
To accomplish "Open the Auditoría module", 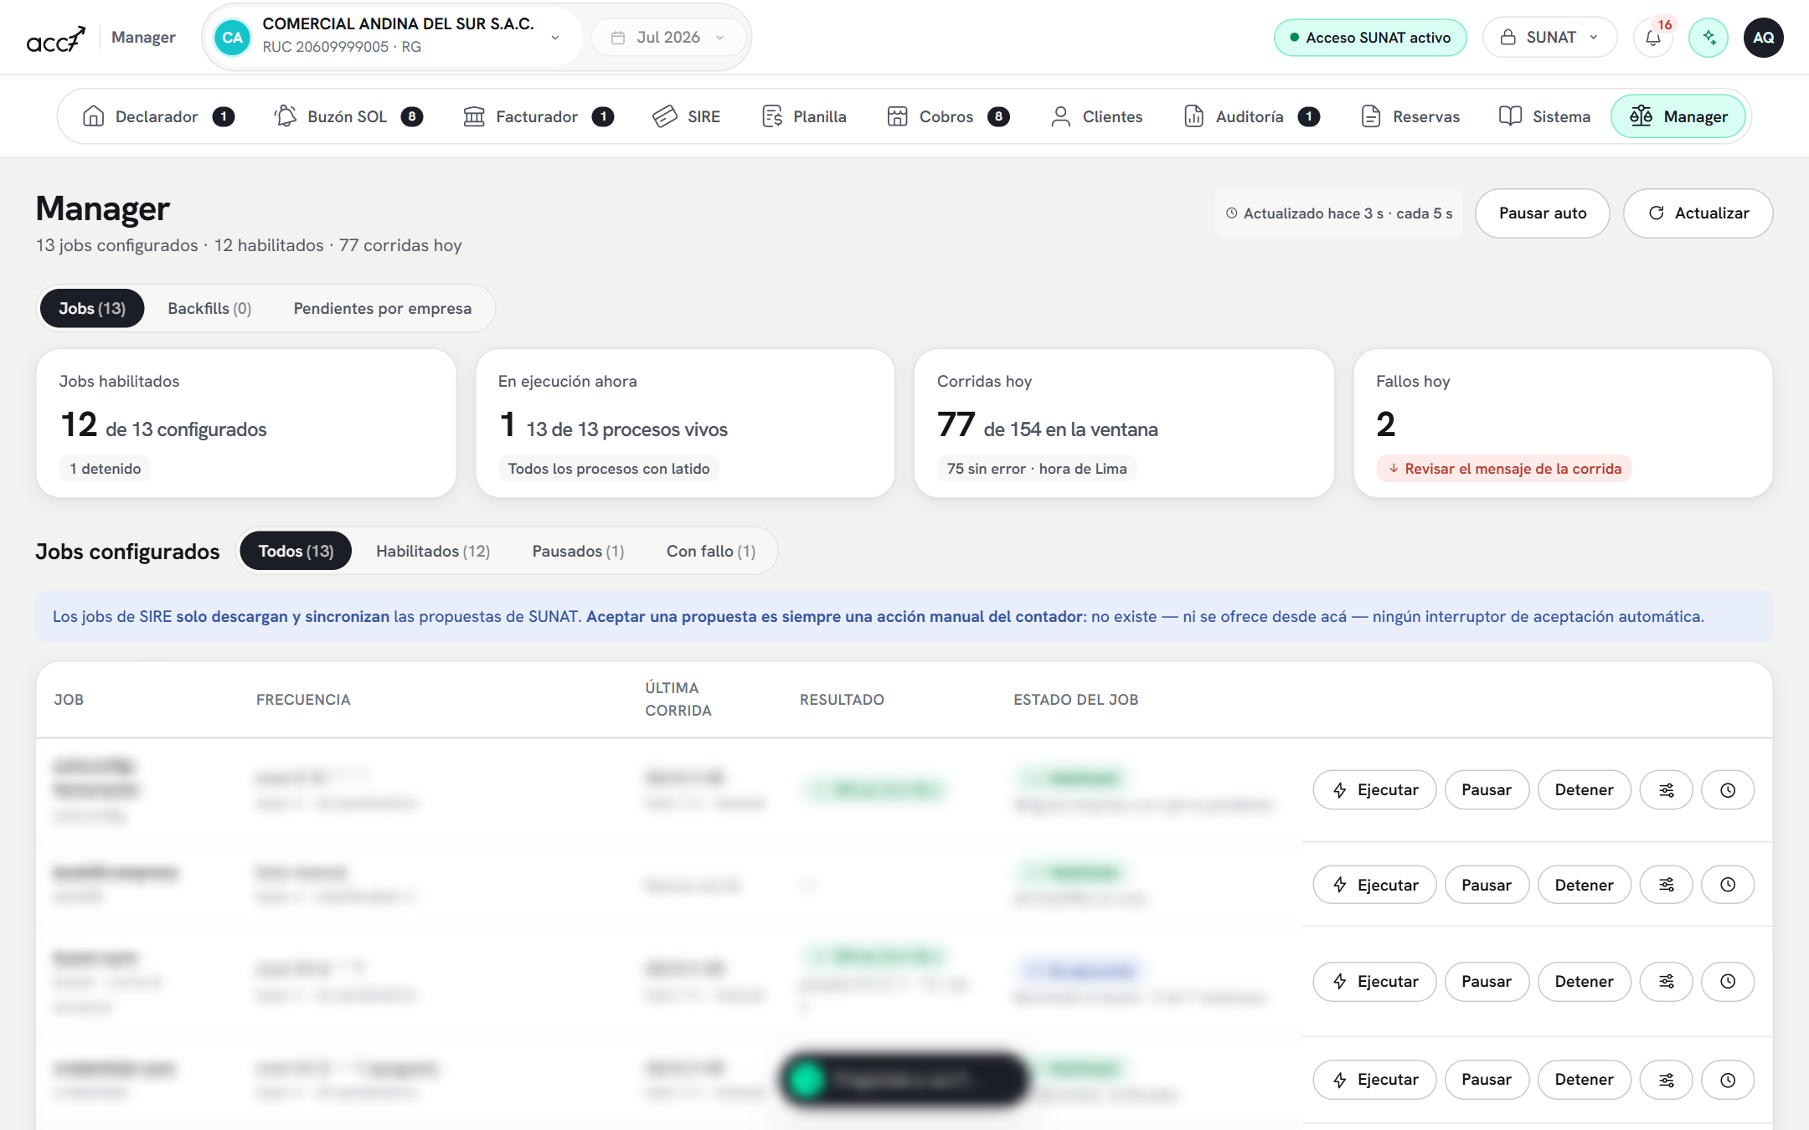I will [x=1252, y=116].
